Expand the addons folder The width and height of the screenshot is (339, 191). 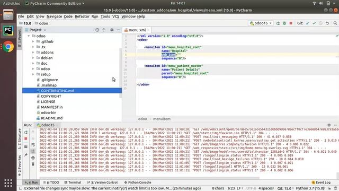33,53
